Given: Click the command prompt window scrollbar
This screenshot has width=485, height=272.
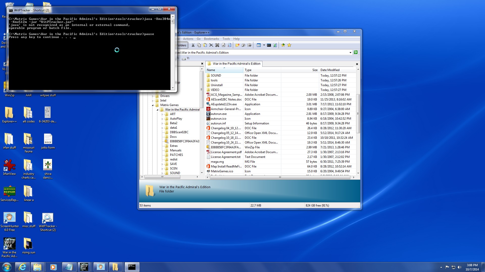Looking at the screenshot, I should point(173,52).
